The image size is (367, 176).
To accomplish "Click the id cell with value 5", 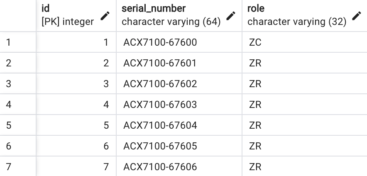I will click(76, 125).
